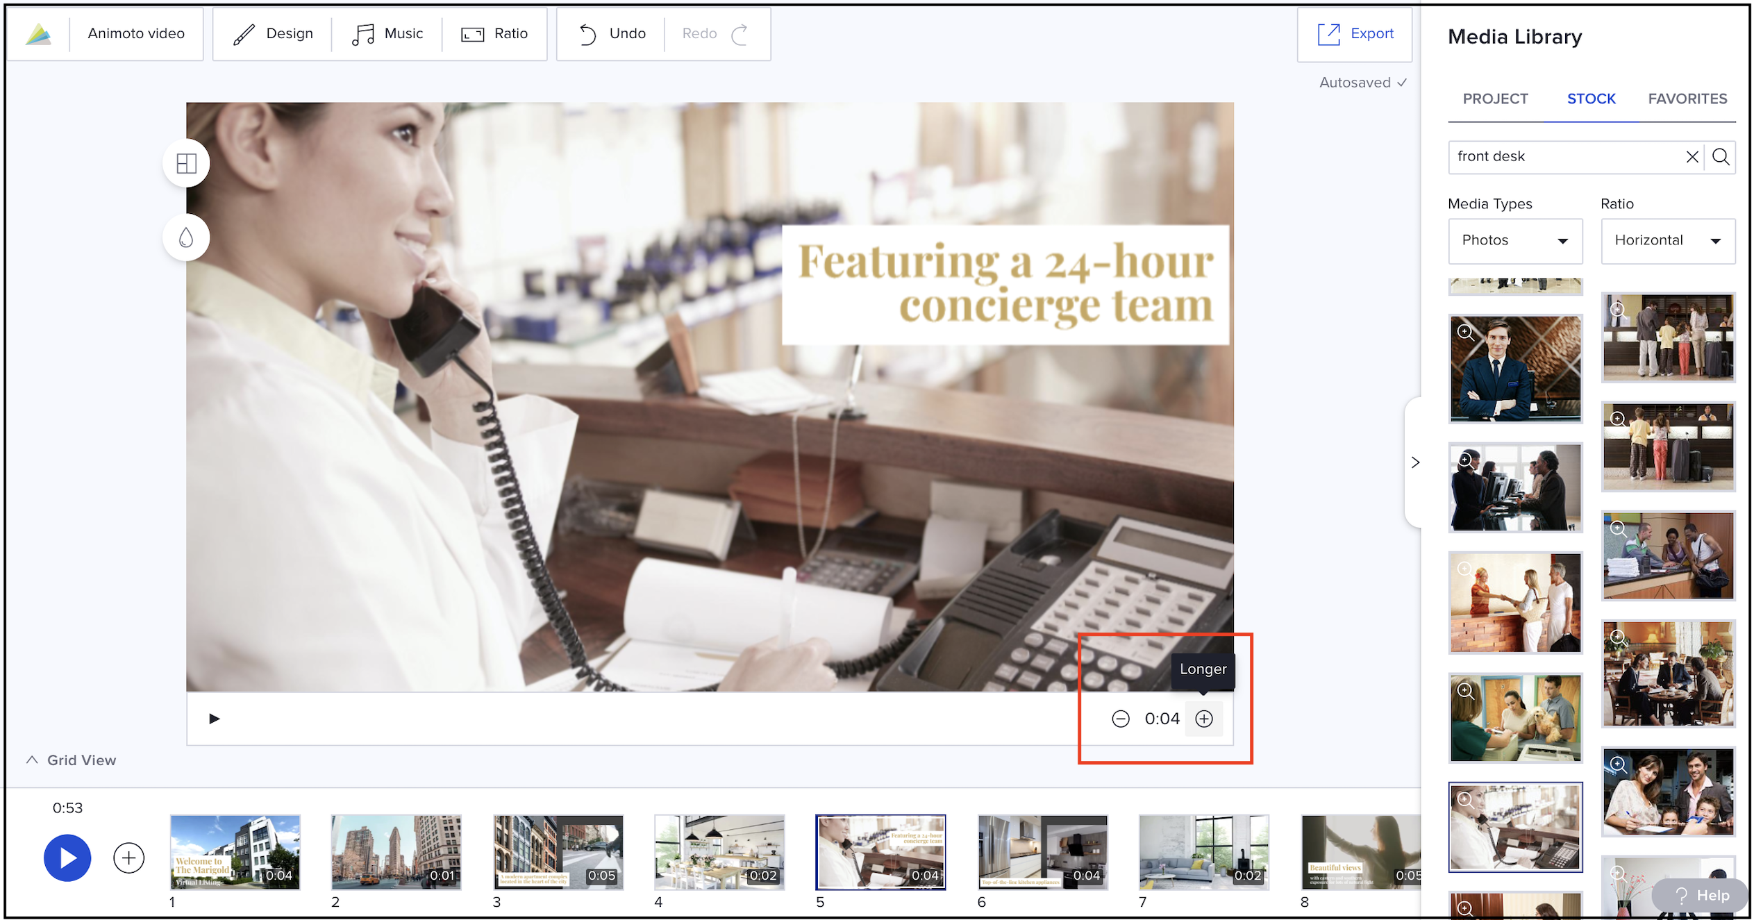Click the decrement duration minus stepper
The height and width of the screenshot is (920, 1754).
click(1119, 718)
